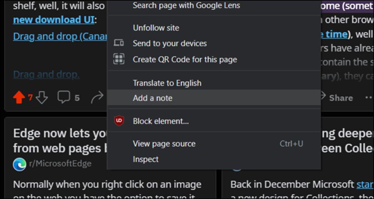Click the downvote arrow icon

(x=41, y=98)
